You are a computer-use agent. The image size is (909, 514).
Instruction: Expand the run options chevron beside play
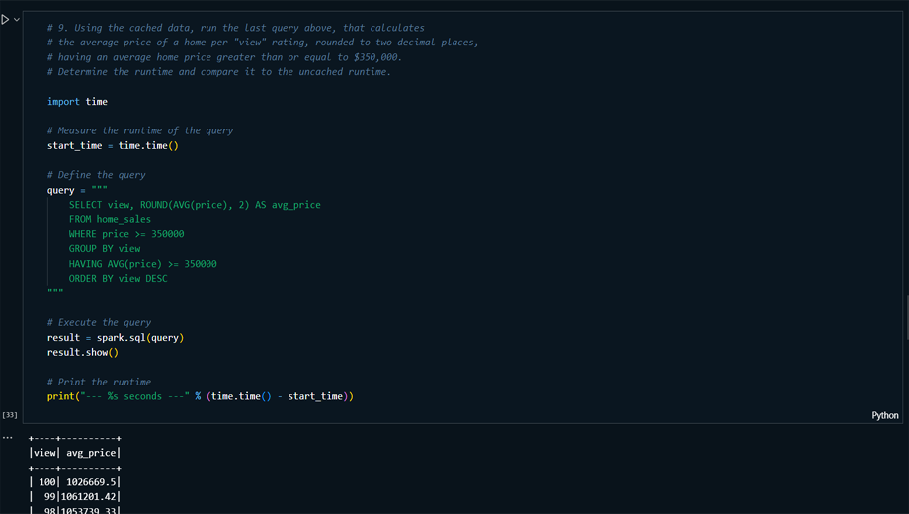click(17, 19)
